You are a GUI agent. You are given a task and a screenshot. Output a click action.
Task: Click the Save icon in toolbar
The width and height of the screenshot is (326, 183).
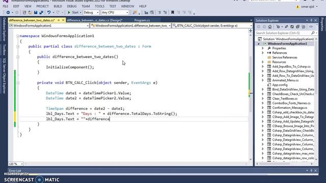tap(36, 13)
